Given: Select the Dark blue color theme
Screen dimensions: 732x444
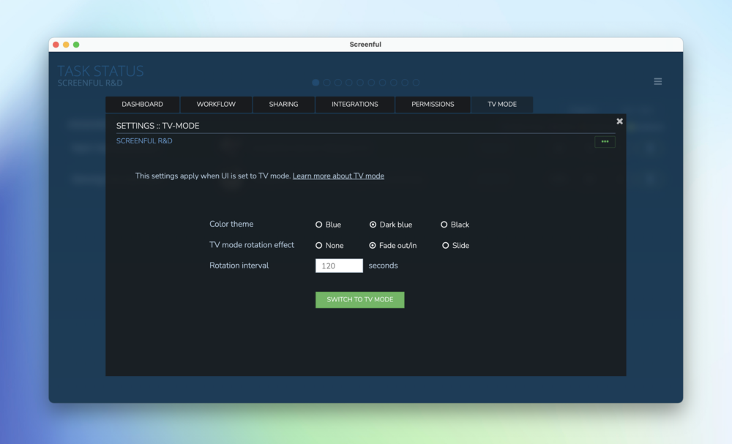Looking at the screenshot, I should tap(373, 225).
